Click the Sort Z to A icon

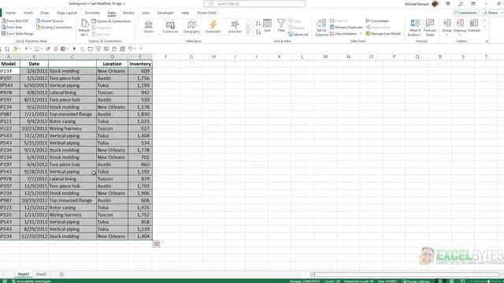tap(258, 32)
